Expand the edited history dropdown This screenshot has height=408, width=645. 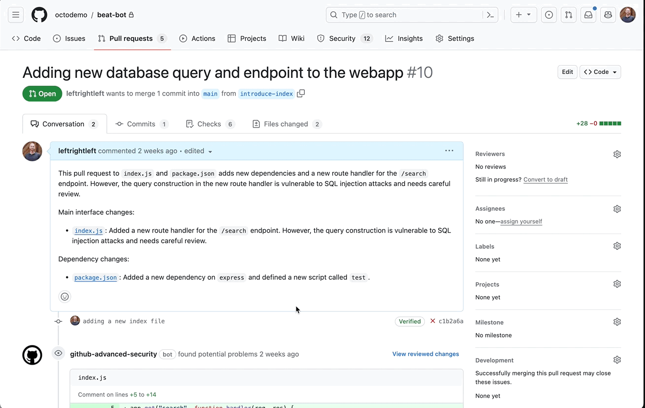[210, 152]
